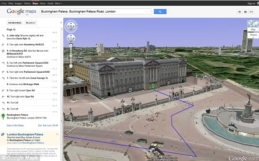Collapse the left directions panel arrow

click(x=61, y=22)
